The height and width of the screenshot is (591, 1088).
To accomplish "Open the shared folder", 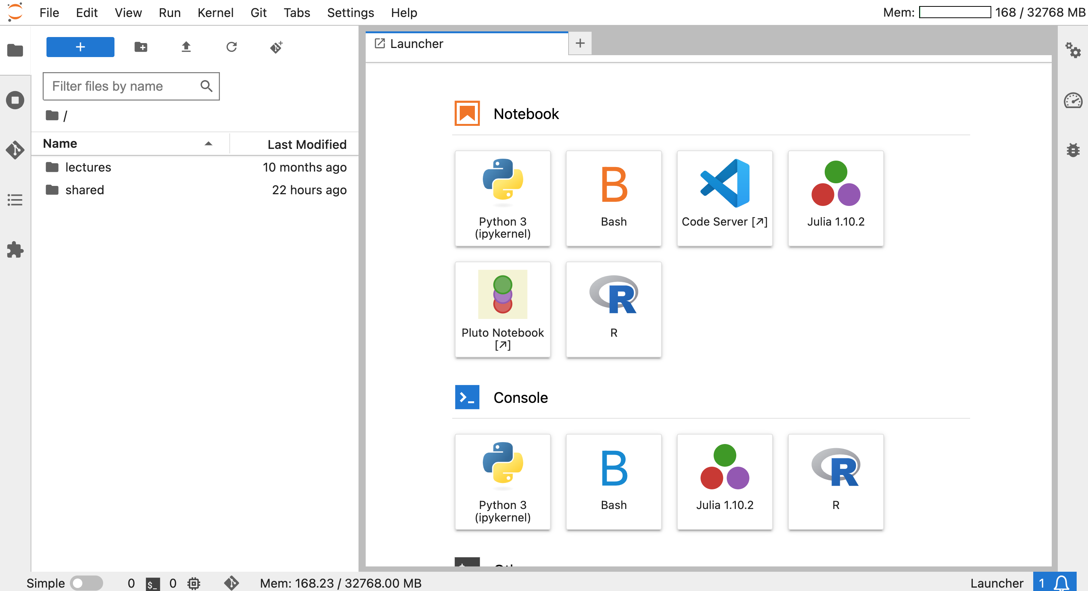I will 85,190.
